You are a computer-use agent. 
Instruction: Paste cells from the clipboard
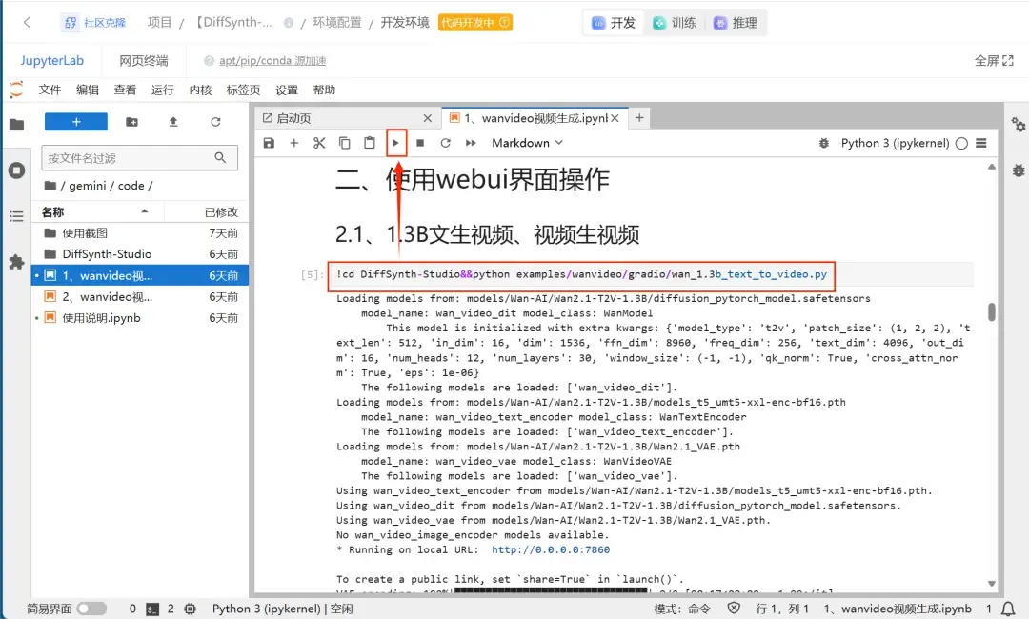pyautogui.click(x=368, y=143)
